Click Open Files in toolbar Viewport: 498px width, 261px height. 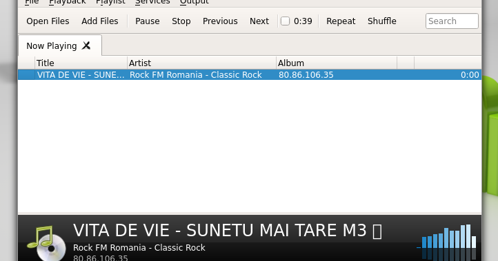[x=48, y=21]
